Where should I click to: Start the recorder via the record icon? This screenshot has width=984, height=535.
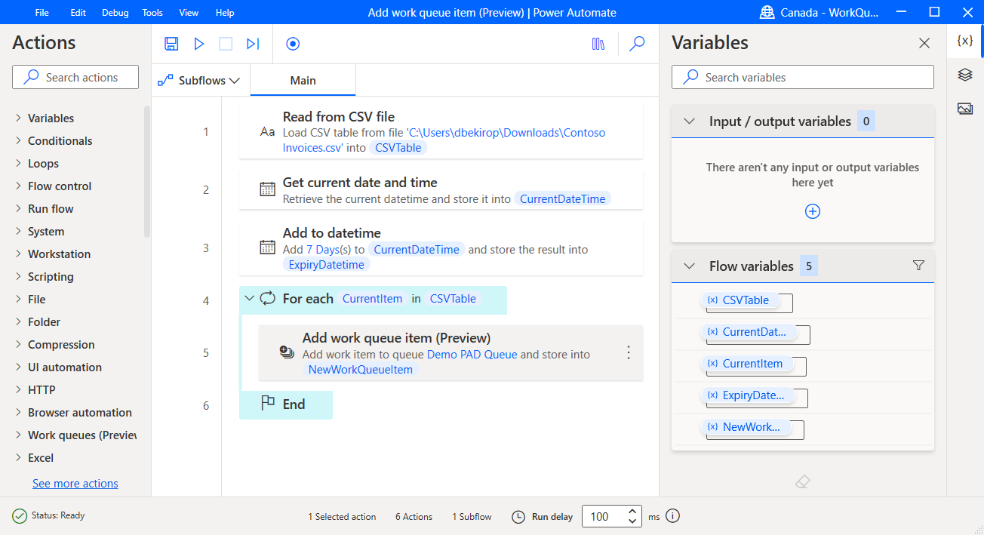(x=293, y=44)
